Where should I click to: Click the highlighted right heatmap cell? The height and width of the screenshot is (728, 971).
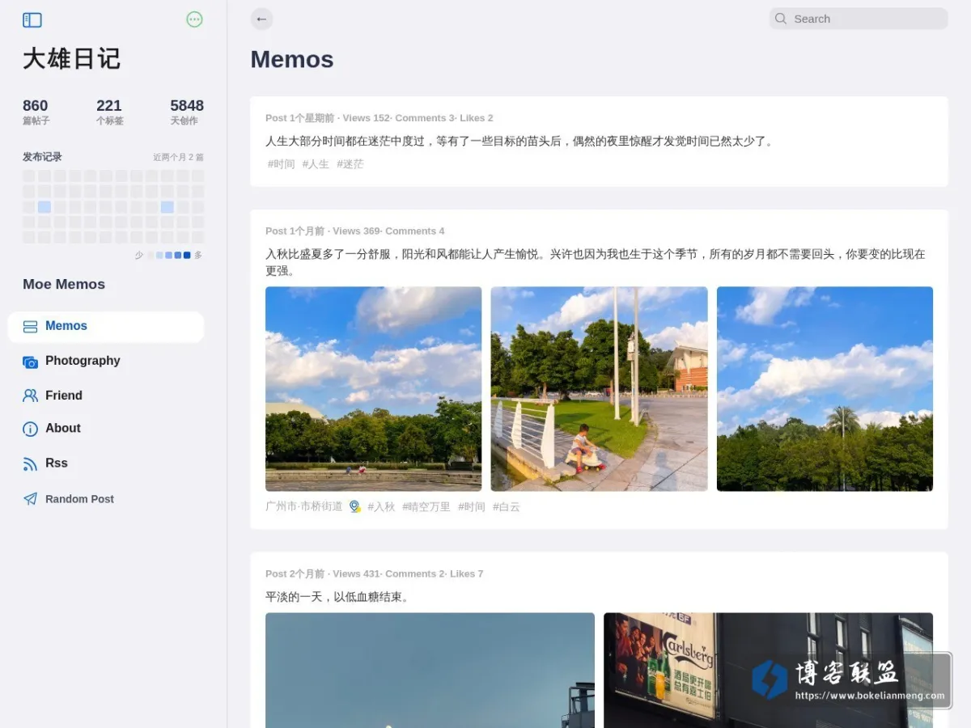pos(167,207)
